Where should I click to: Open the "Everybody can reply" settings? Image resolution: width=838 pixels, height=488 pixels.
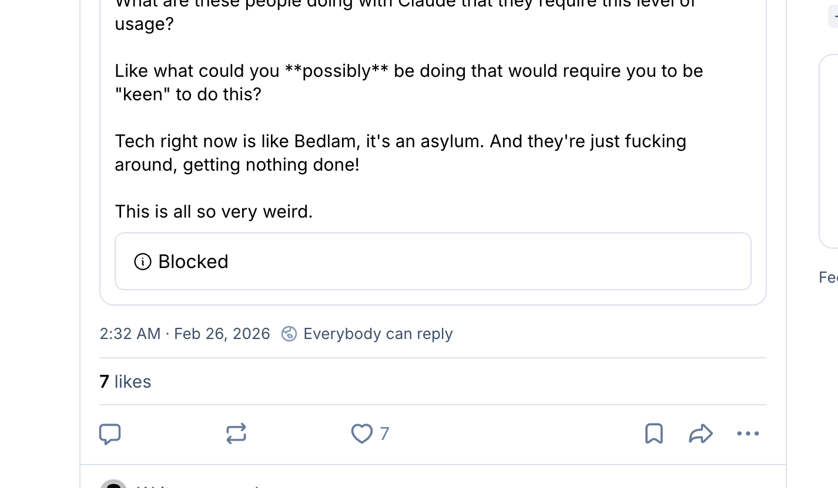(x=378, y=334)
